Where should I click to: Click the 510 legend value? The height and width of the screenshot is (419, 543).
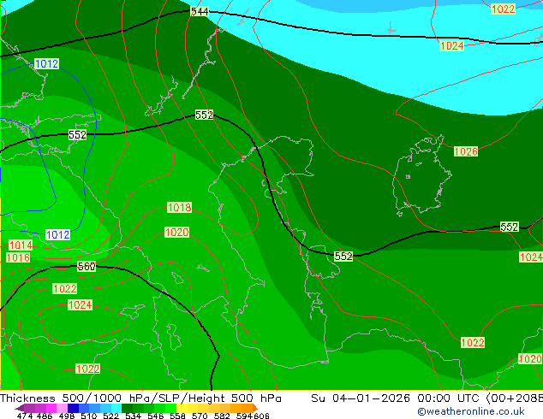tap(89, 416)
